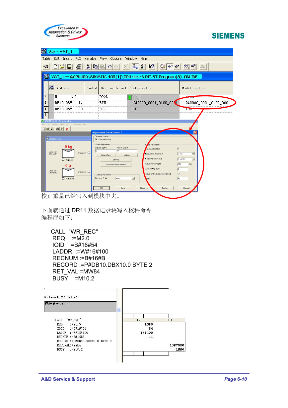The height and width of the screenshot is (408, 288).
Task: Select the DB10.DBW 20 address cell
Action: pos(68,109)
